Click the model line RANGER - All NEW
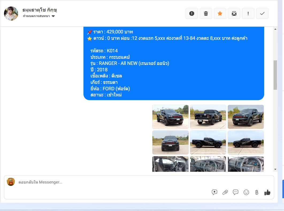Viewport: 284px width, 211px height. coord(130,63)
